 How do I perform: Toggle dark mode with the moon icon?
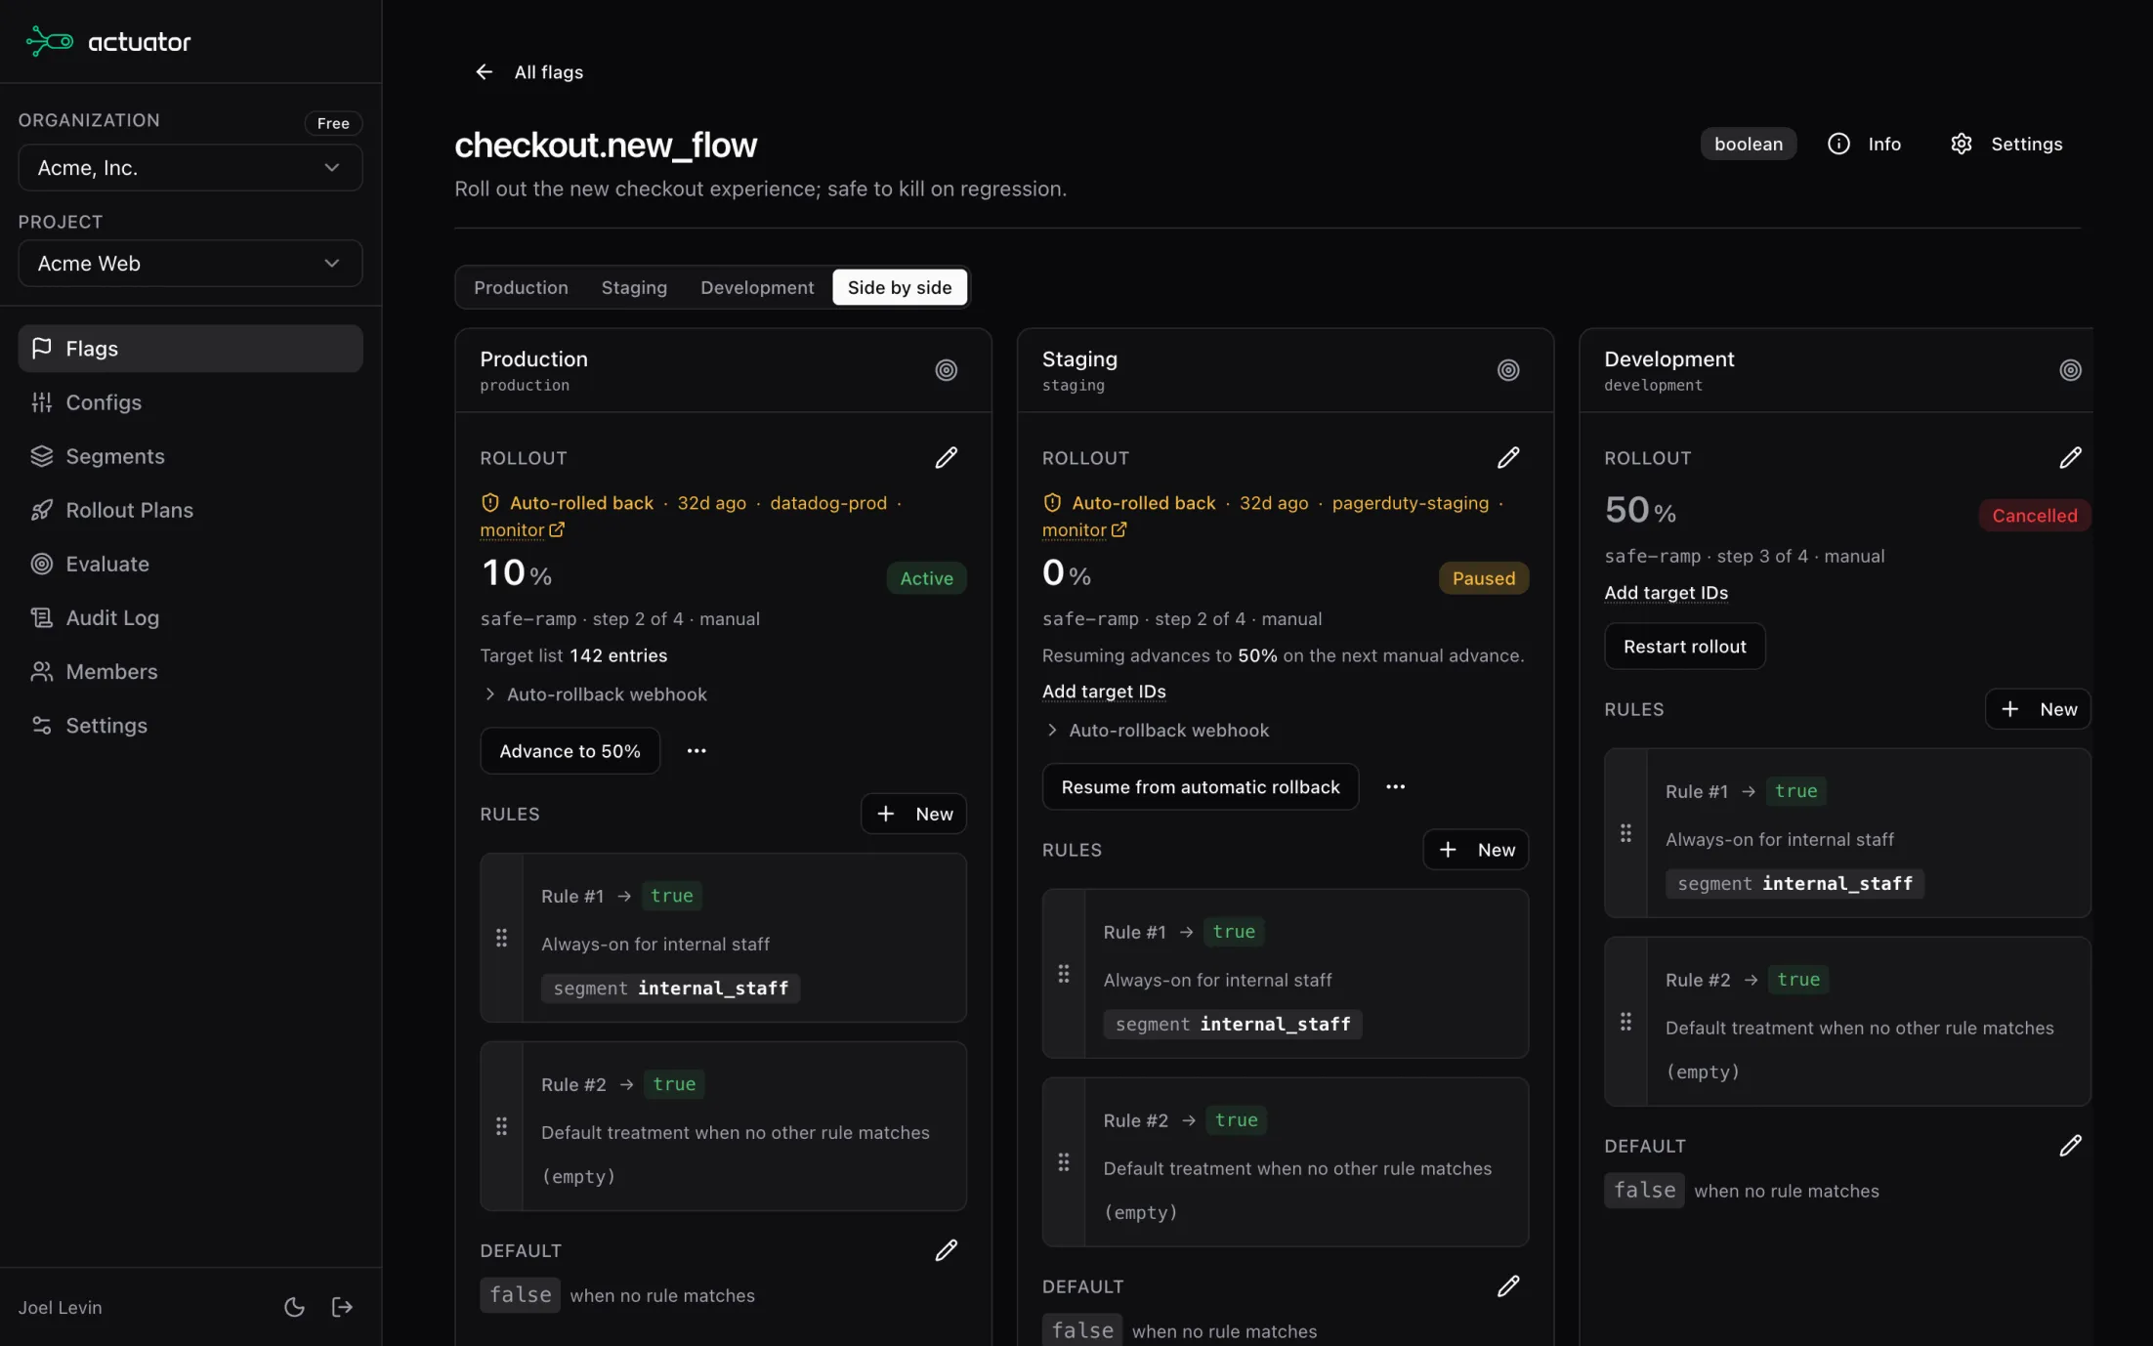click(x=294, y=1307)
